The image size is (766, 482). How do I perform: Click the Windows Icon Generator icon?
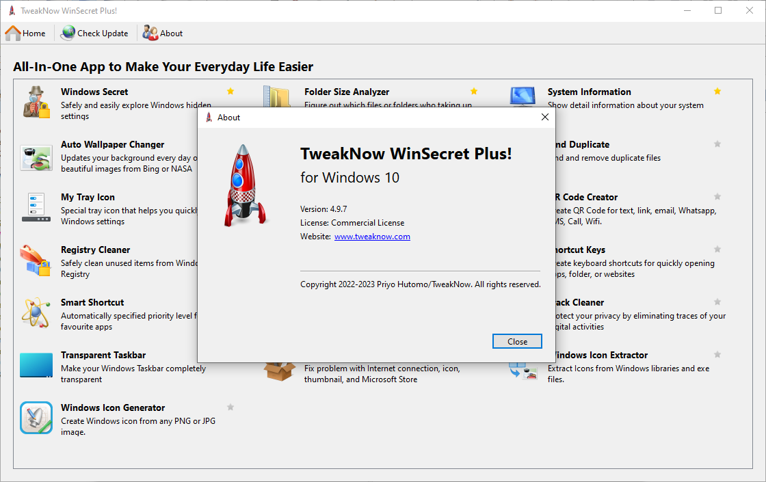coord(36,418)
